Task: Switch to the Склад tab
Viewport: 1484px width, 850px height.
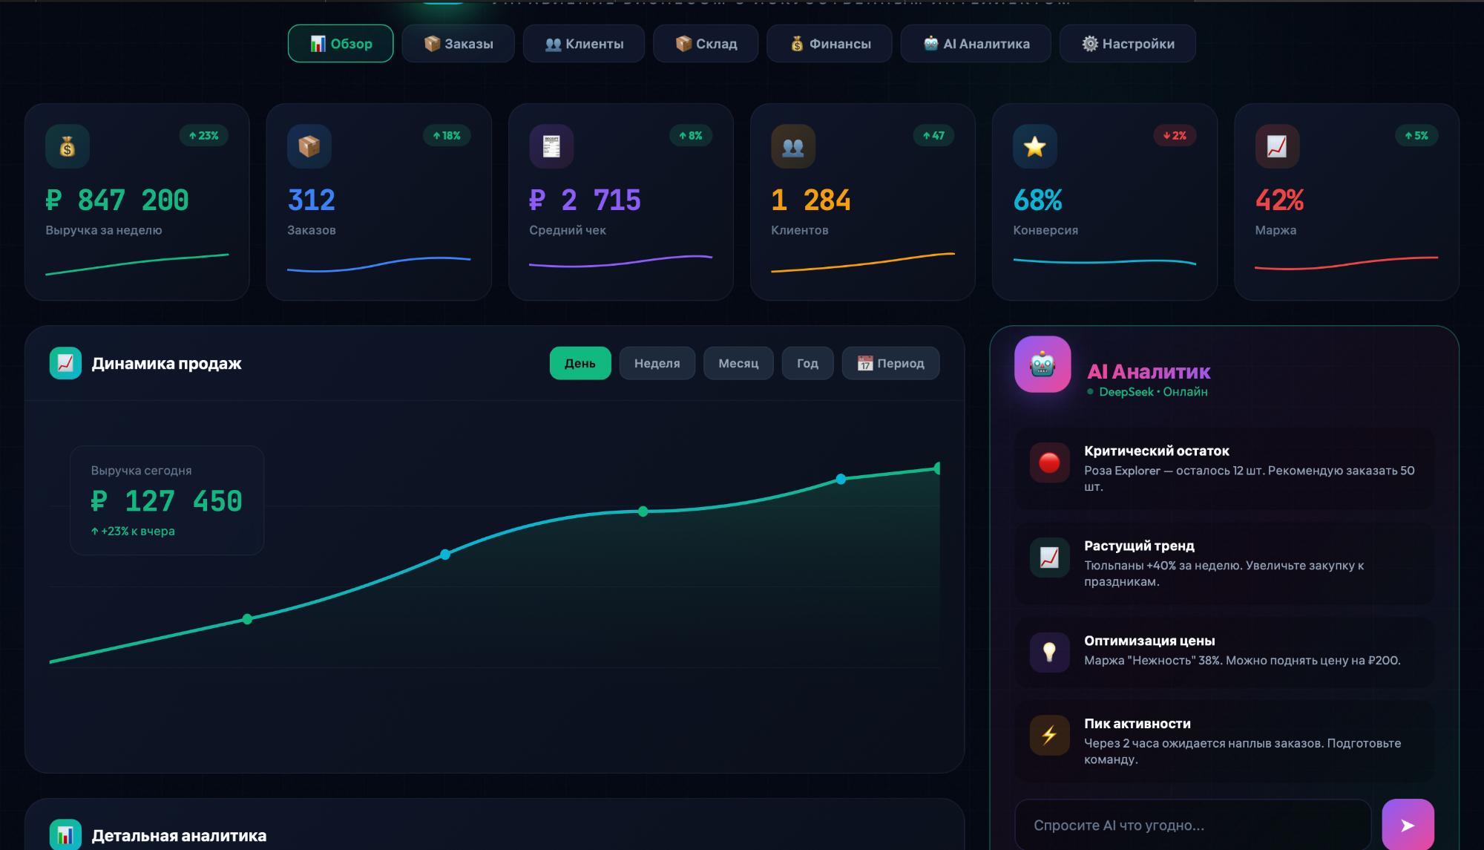Action: coord(705,43)
